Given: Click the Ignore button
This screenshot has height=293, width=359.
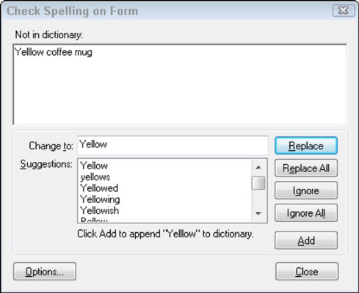Looking at the screenshot, I should [x=306, y=190].
